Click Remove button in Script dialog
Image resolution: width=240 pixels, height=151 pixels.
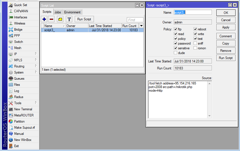coord(226,51)
